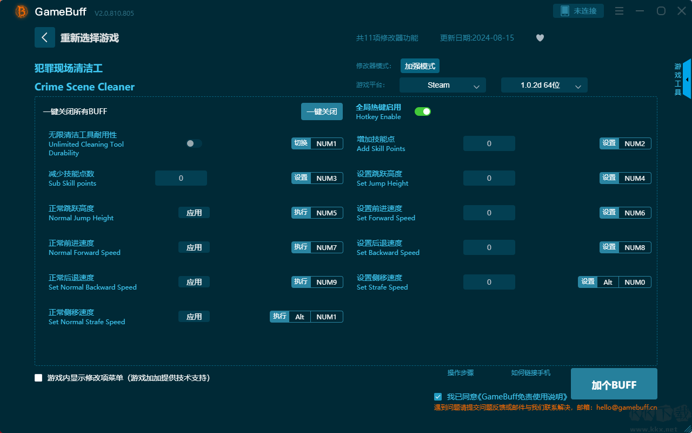Click the 共11项修改器功能 text
This screenshot has height=433, width=692.
pyautogui.click(x=387, y=38)
